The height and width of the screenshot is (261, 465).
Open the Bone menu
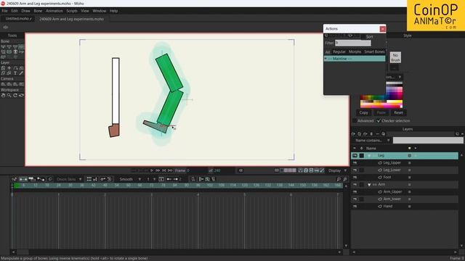coord(38,11)
